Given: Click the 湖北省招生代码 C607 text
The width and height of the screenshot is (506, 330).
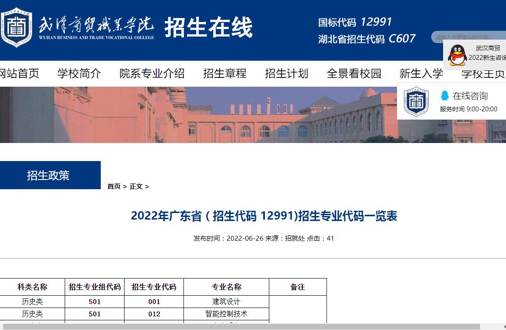Looking at the screenshot, I should click(x=367, y=39).
